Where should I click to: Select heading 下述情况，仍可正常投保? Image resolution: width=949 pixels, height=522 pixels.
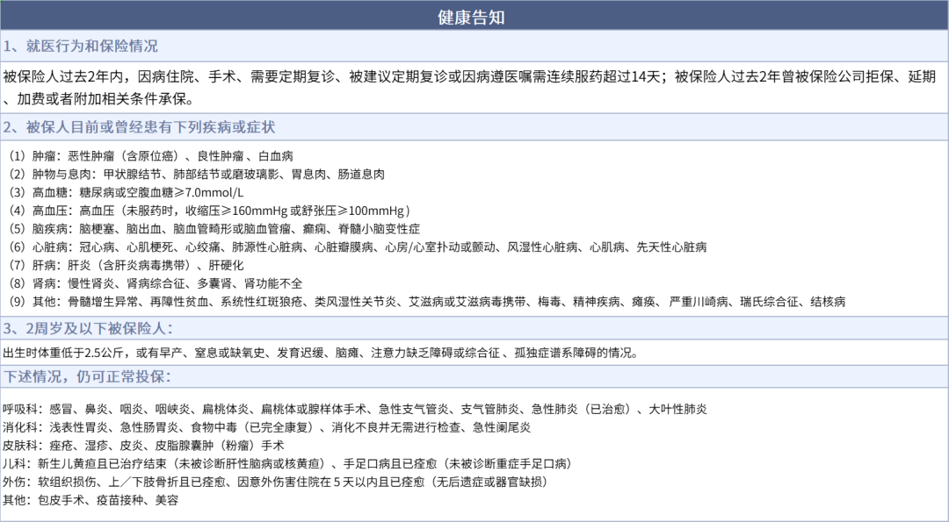(87, 376)
